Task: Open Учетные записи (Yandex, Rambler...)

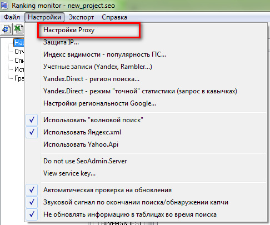Action: point(146,67)
